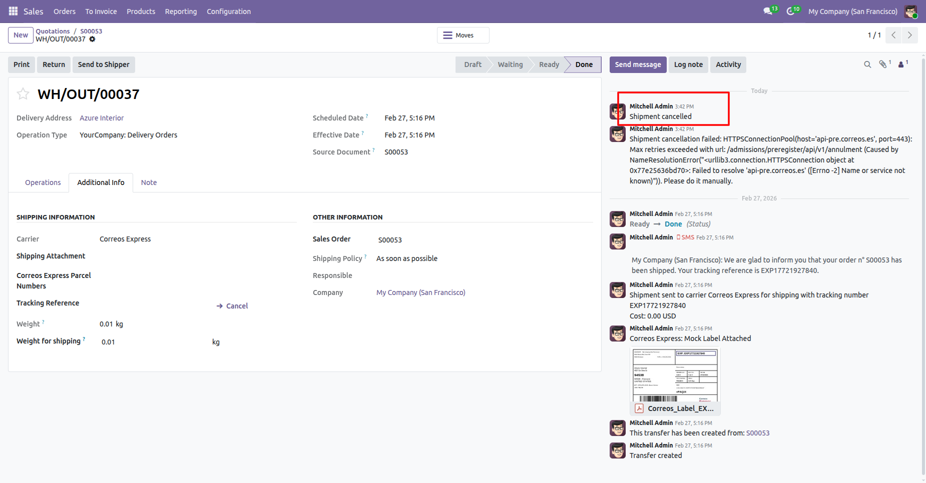Open attachments via the paperclip icon
The width and height of the screenshot is (926, 483).
(883, 64)
